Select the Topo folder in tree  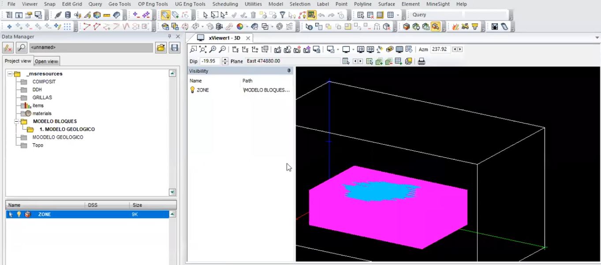pos(37,146)
